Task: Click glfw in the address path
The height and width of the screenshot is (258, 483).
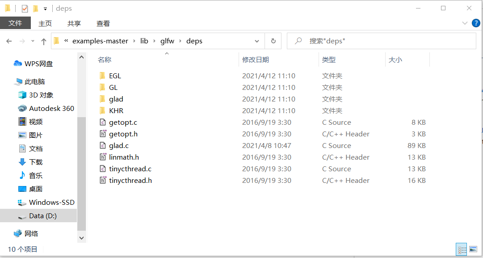Action: tap(167, 41)
